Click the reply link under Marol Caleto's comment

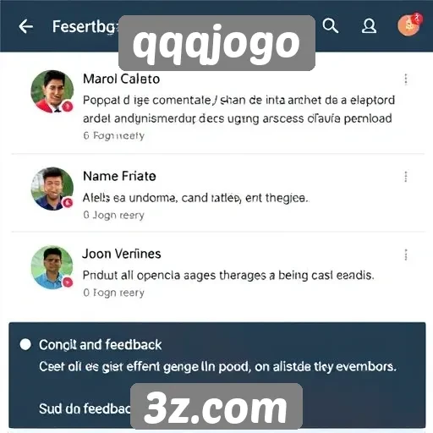pos(114,136)
